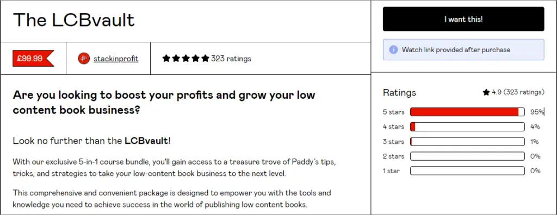Click the "The LCBvault" product title
This screenshot has height=215, width=557.
point(74,20)
